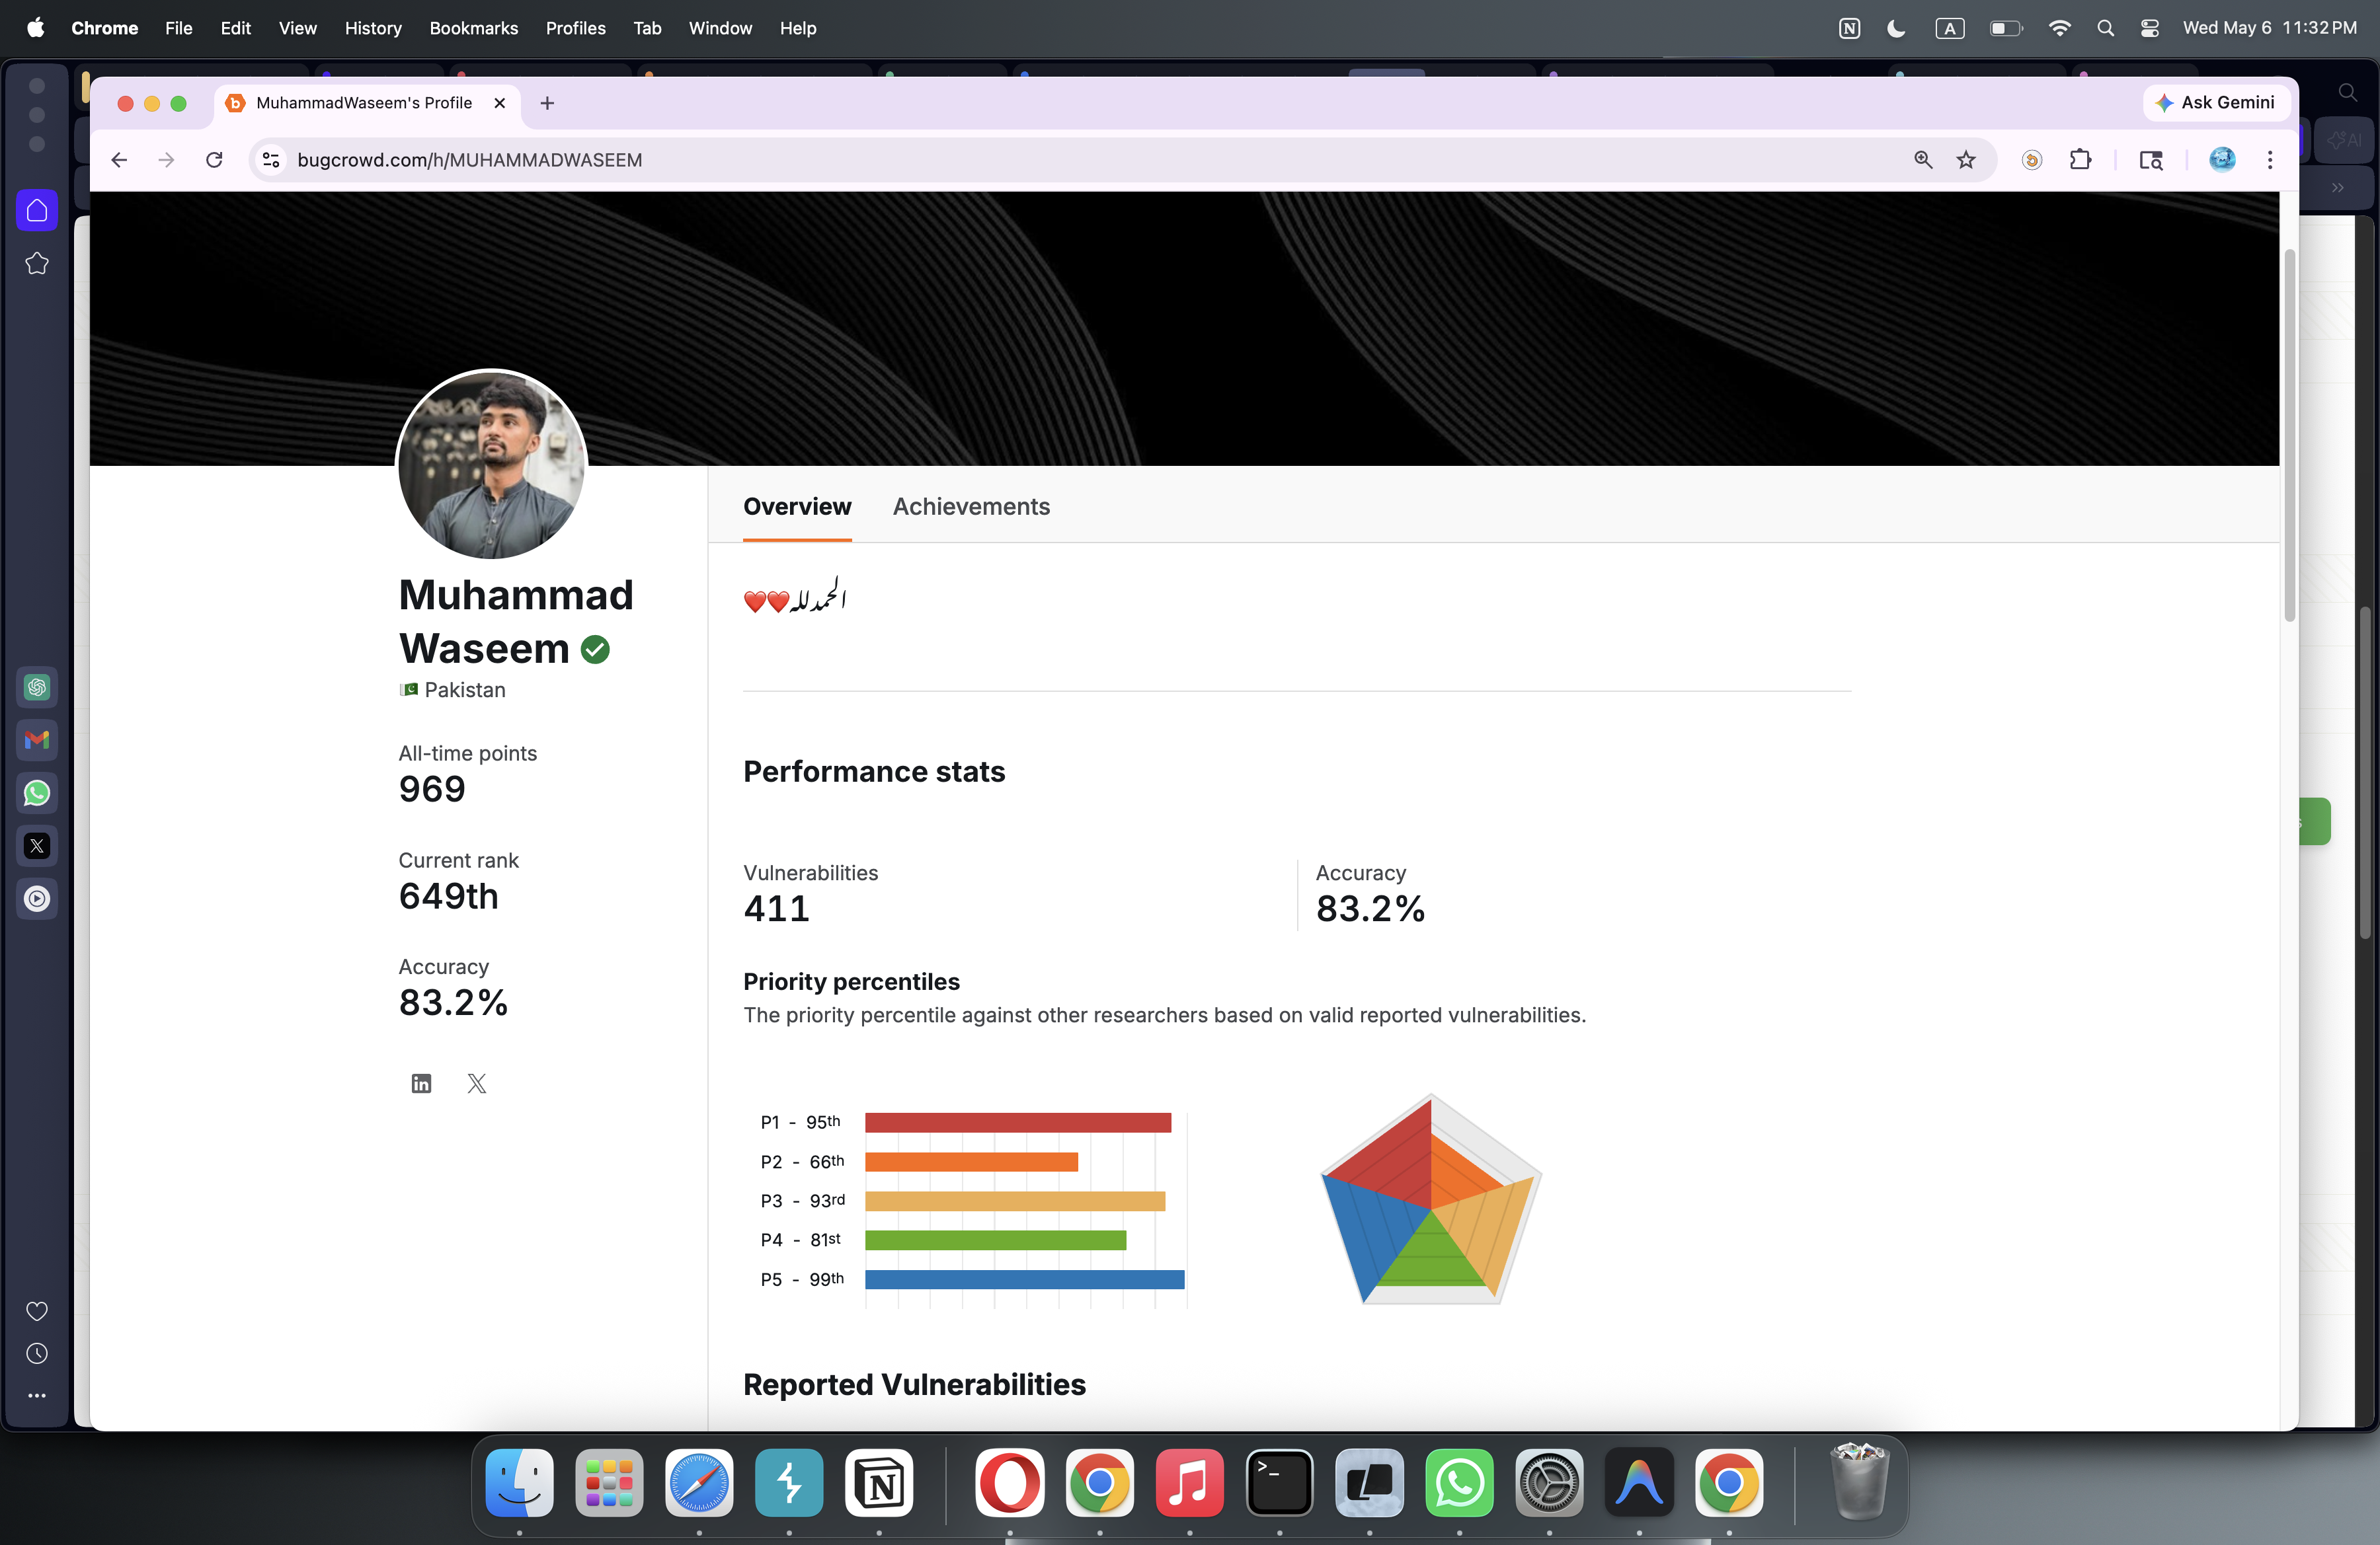The image size is (2380, 1545).
Task: Go back with the browser back arrow
Action: tap(119, 160)
